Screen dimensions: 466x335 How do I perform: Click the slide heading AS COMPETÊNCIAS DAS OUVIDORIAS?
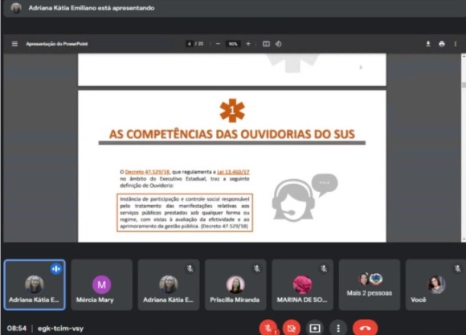[232, 134]
